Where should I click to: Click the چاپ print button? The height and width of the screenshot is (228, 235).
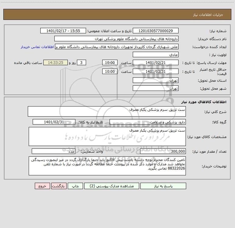coord(75,186)
